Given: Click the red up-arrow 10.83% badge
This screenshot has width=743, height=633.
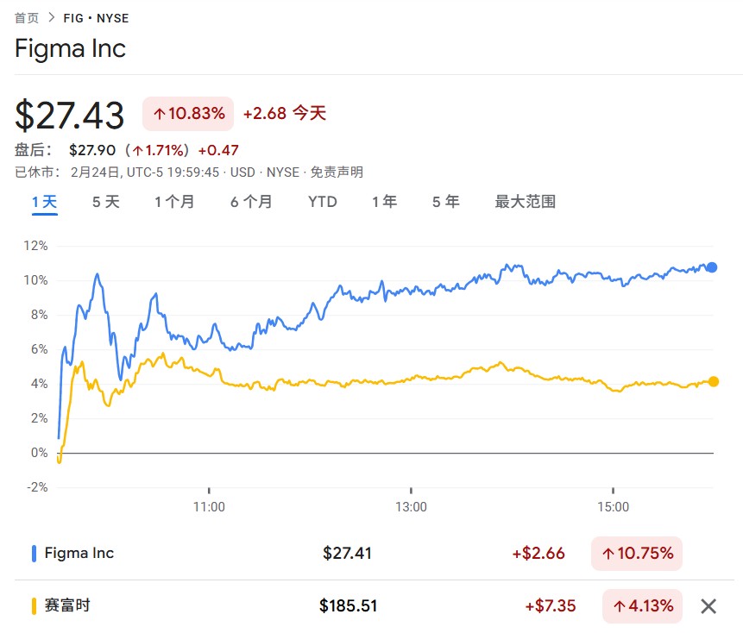Looking at the screenshot, I should pos(189,113).
